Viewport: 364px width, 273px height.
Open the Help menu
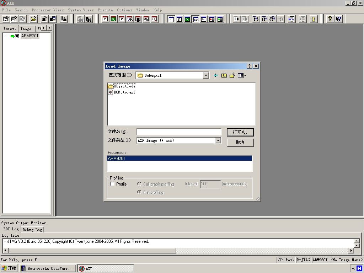157,10
